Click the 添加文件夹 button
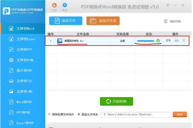193x128 pixels. (103, 21)
